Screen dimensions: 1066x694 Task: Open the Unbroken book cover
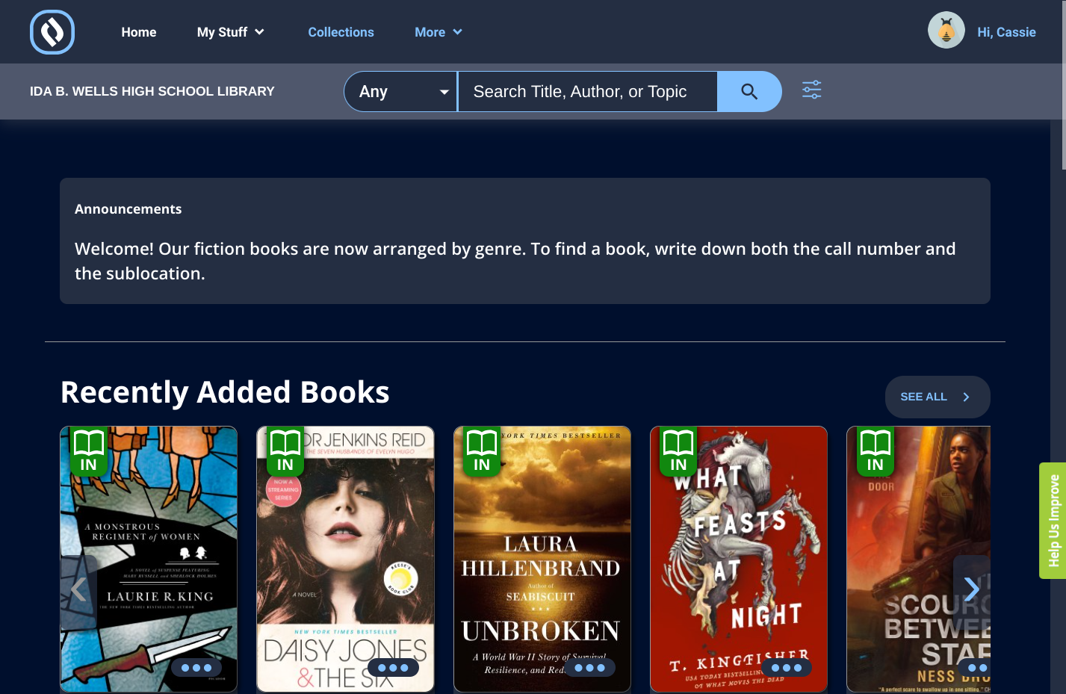point(542,559)
